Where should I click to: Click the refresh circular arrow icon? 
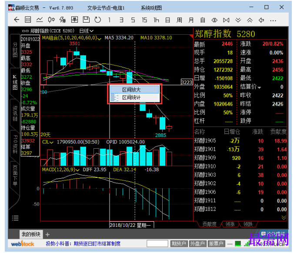click(97, 20)
